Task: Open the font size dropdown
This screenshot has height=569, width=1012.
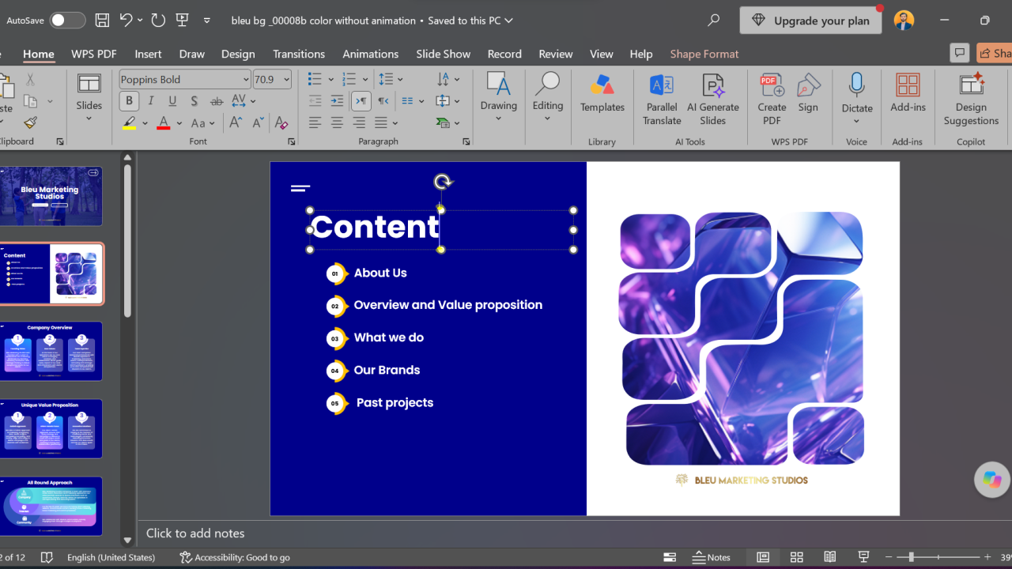Action: (286, 79)
